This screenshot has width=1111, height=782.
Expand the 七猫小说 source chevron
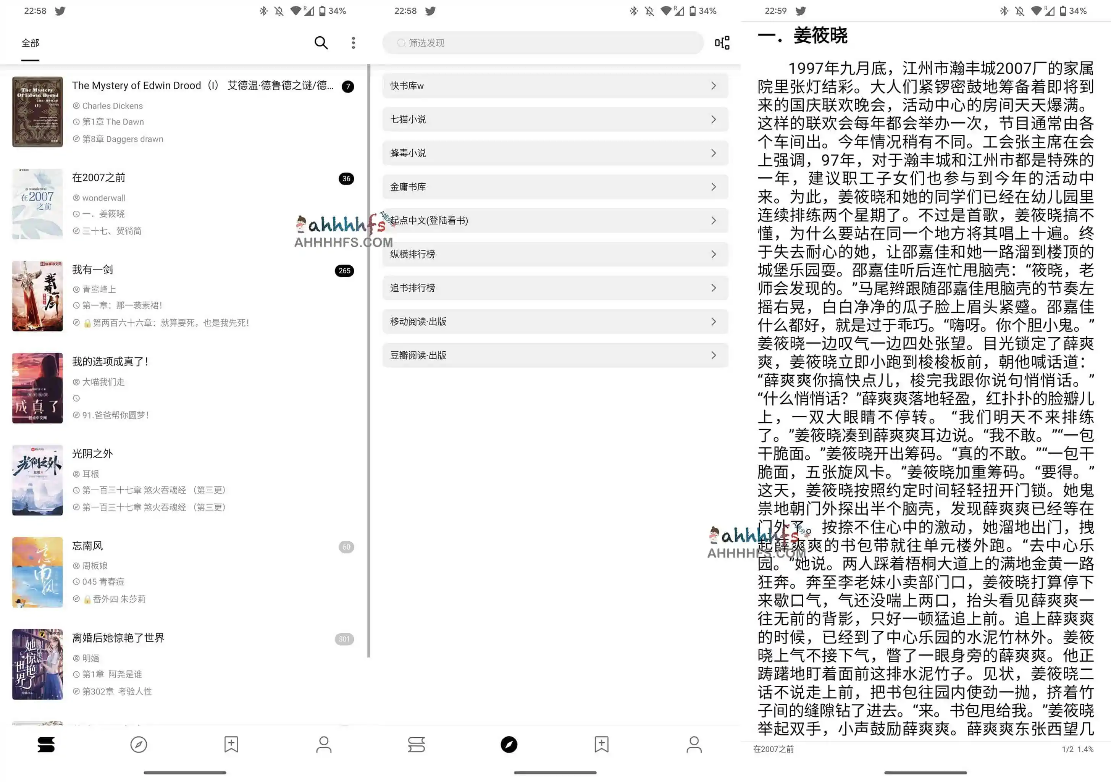714,119
